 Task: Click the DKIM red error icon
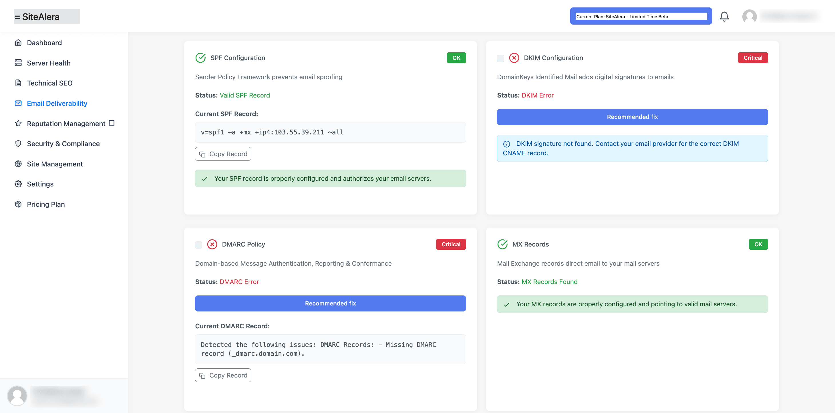point(514,58)
